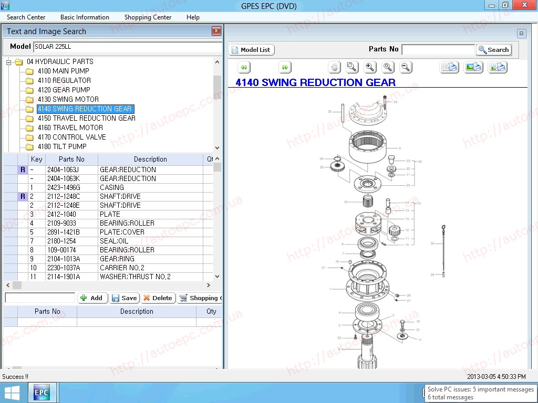The height and width of the screenshot is (403, 538).
Task: Select the hand pan tool
Action: point(334,67)
